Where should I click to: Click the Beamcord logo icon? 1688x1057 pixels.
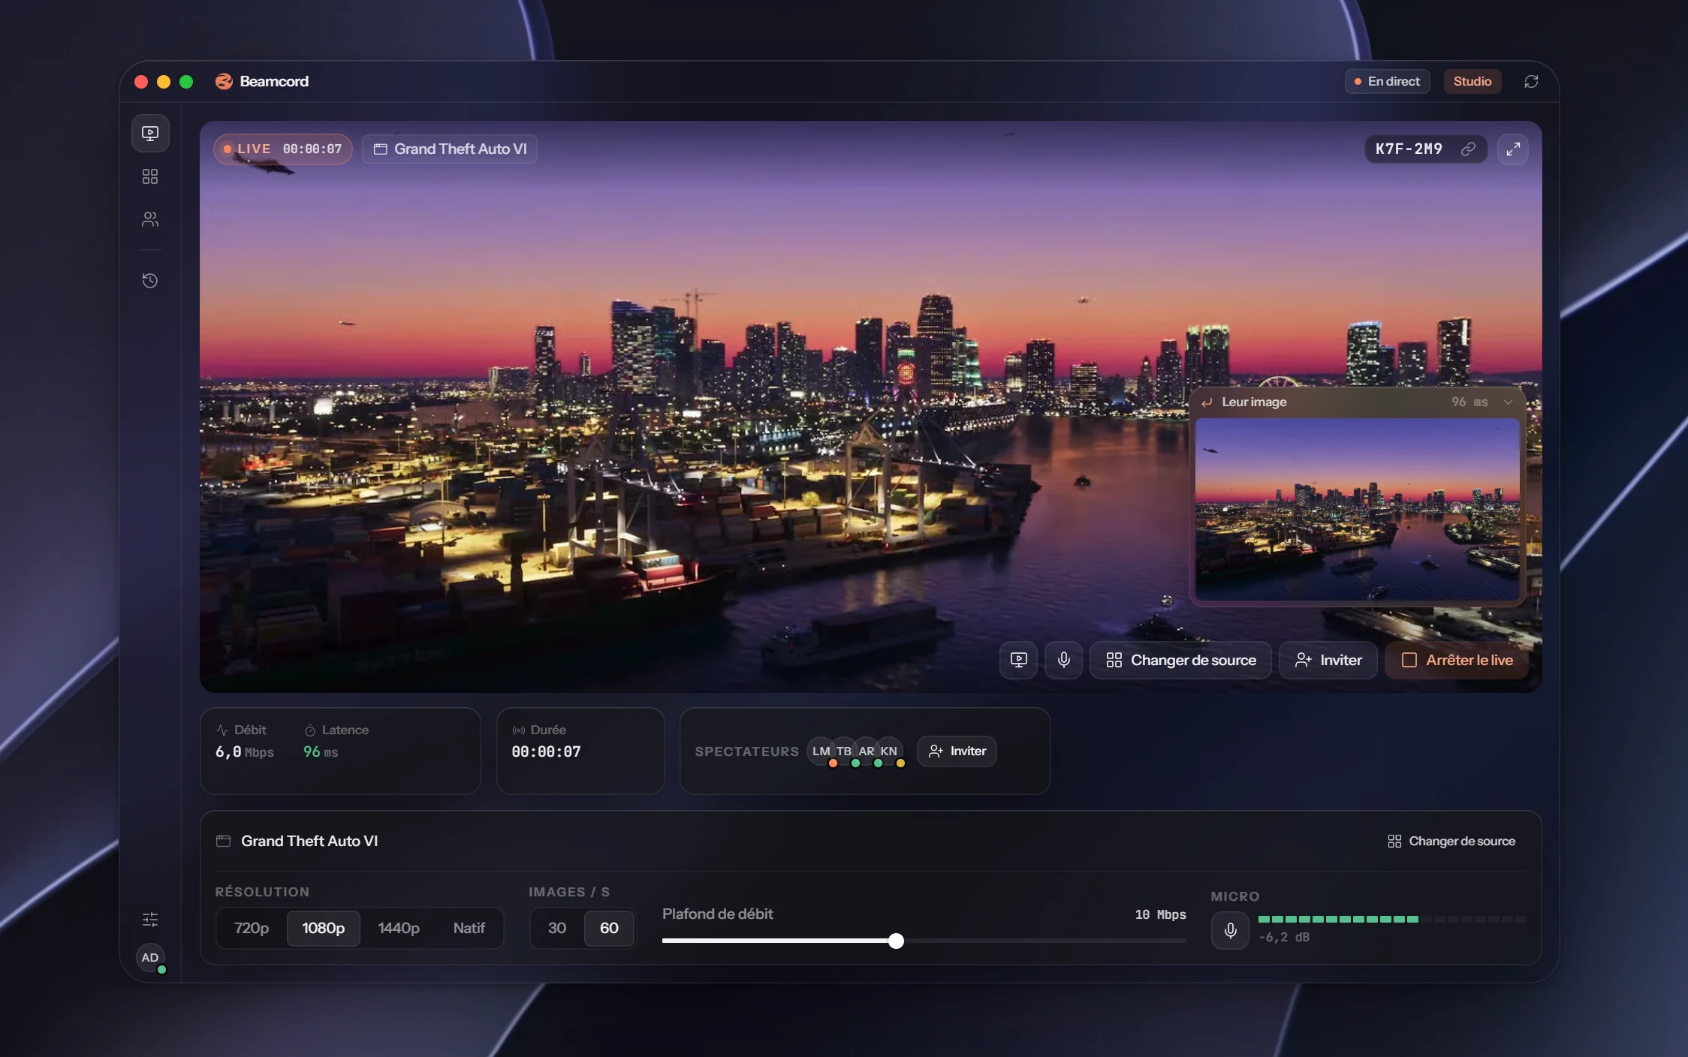tap(224, 81)
